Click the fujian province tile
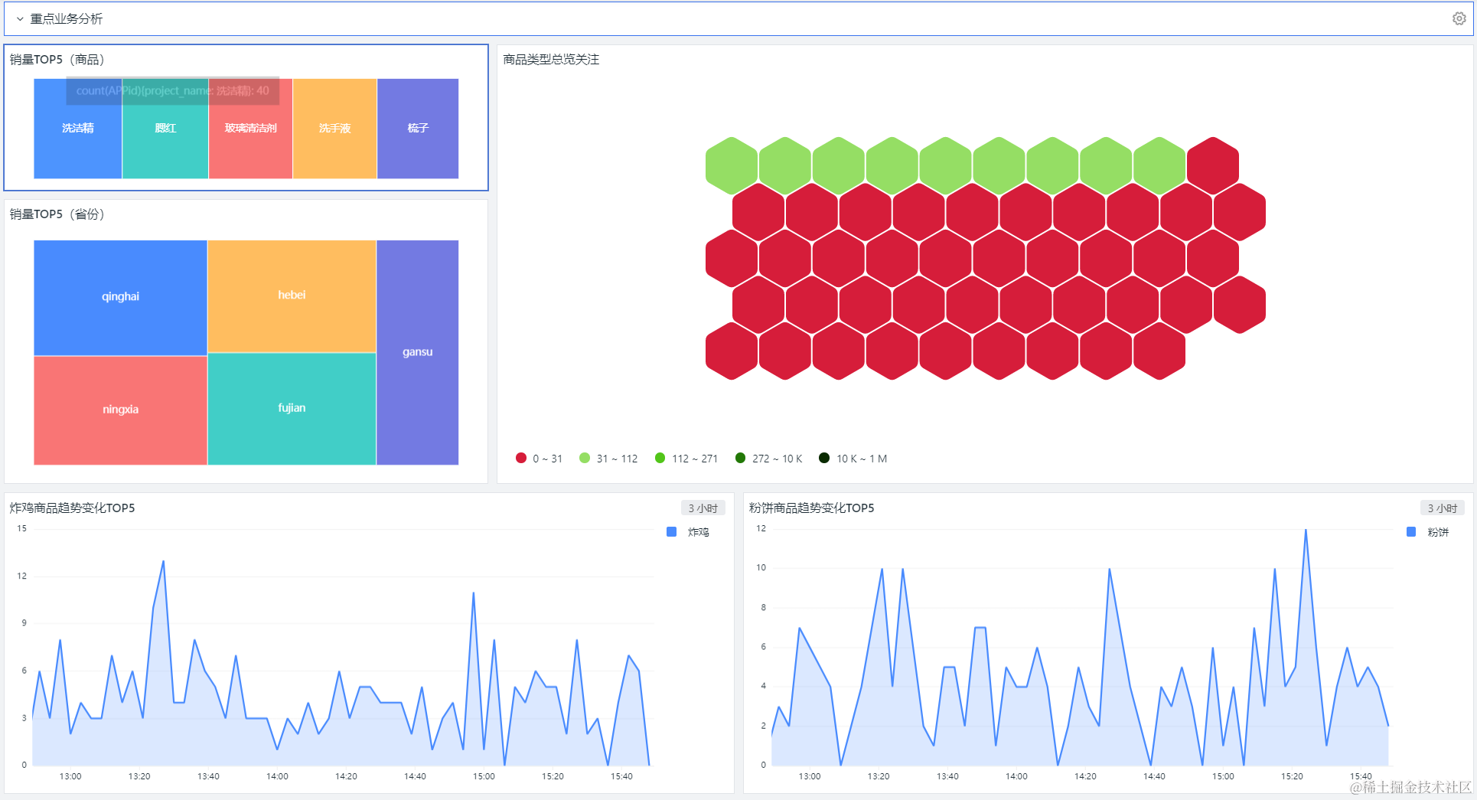Viewport: 1477px width, 800px height. pos(292,408)
